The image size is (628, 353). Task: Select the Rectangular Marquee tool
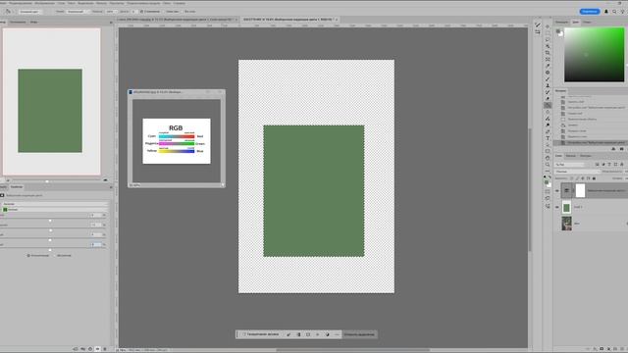(548, 33)
